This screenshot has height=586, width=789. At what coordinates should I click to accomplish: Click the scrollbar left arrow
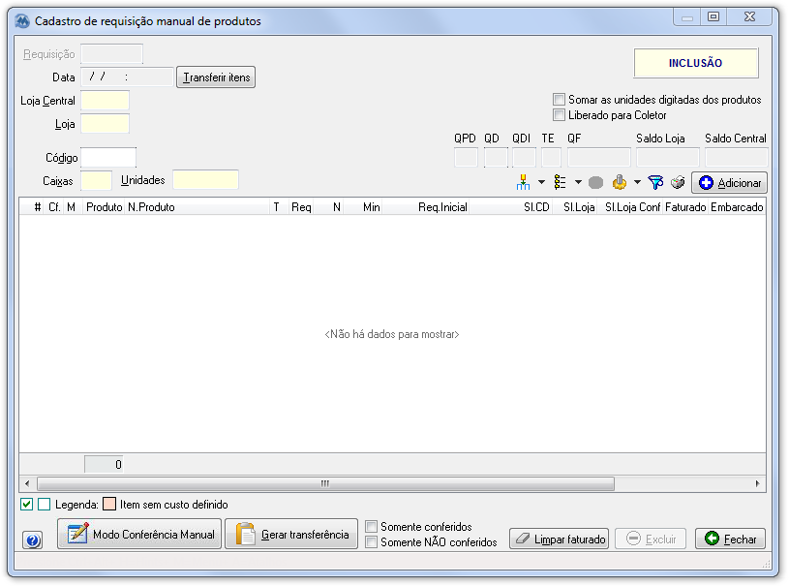[x=27, y=483]
